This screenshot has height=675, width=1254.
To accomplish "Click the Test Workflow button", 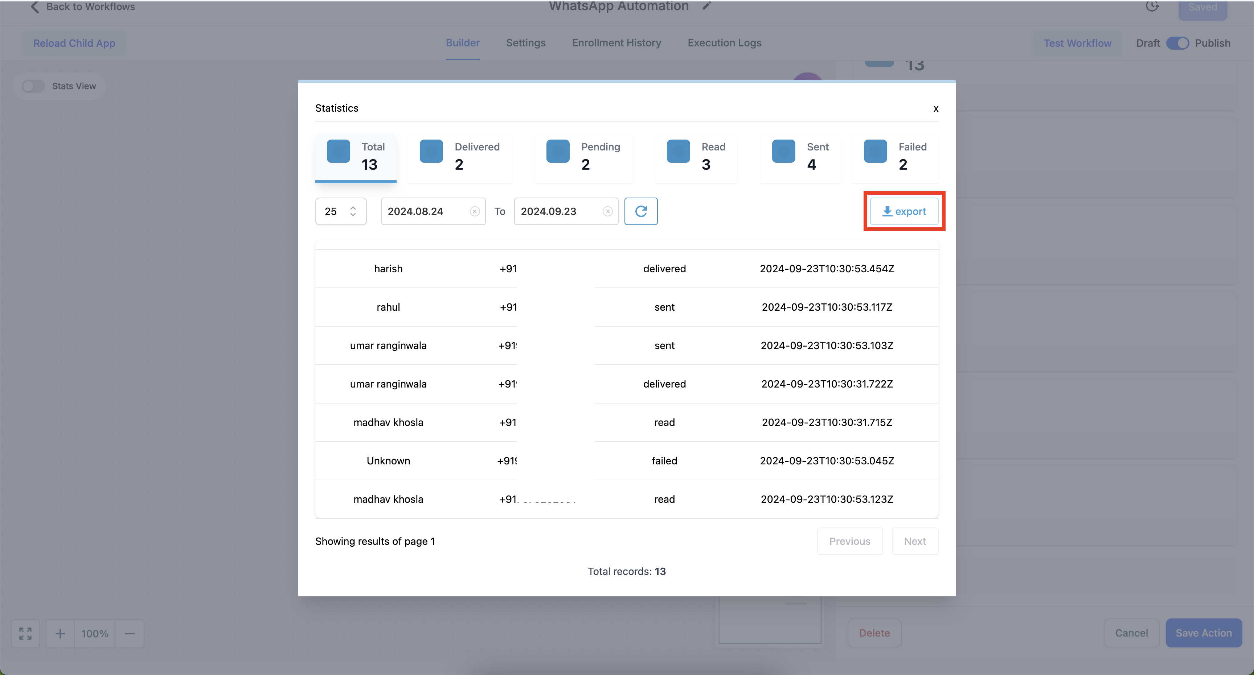I will [1077, 43].
